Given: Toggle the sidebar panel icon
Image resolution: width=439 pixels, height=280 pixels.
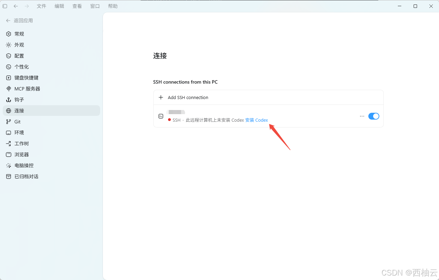Looking at the screenshot, I should [5, 6].
